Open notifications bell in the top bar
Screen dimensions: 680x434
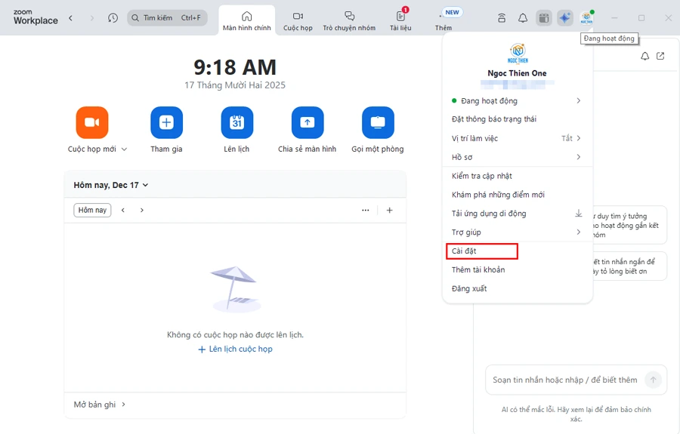[x=523, y=18]
